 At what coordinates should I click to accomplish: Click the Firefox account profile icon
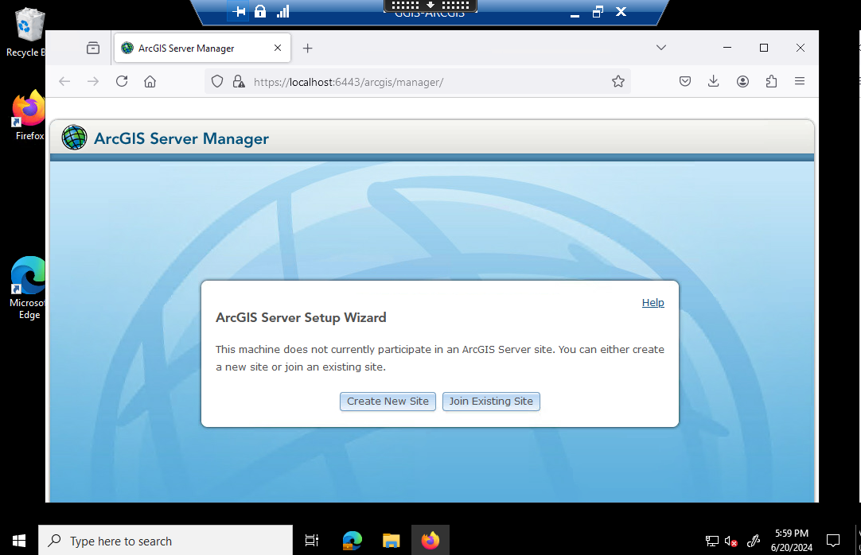point(742,81)
